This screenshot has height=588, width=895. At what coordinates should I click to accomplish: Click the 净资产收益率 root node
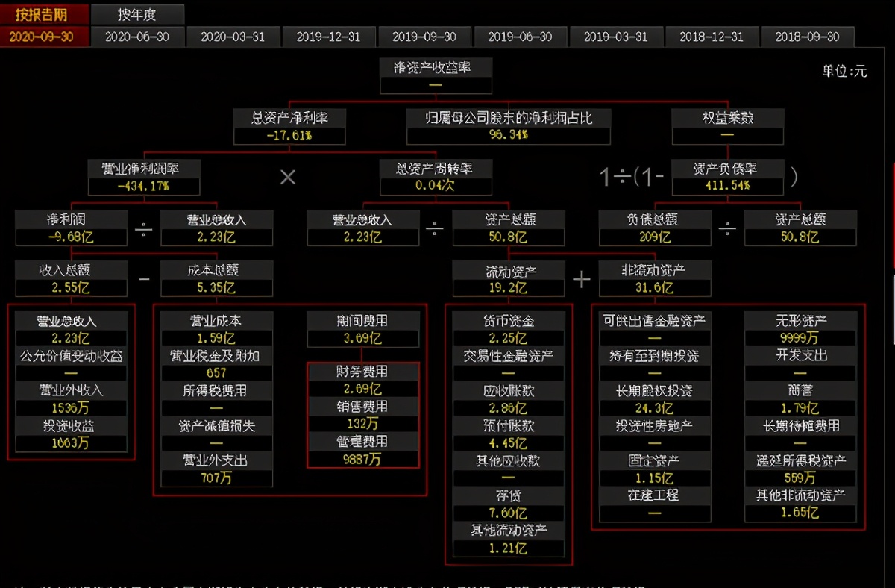(x=435, y=75)
